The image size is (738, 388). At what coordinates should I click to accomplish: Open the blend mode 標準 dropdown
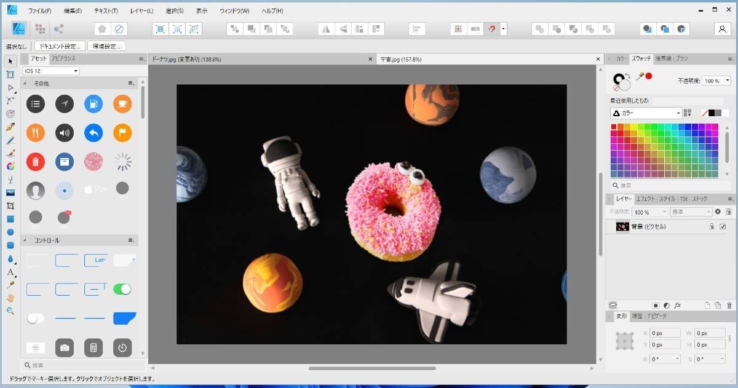(691, 212)
